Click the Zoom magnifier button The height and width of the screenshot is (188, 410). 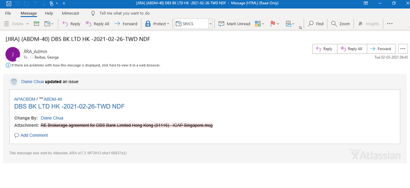tap(340, 24)
